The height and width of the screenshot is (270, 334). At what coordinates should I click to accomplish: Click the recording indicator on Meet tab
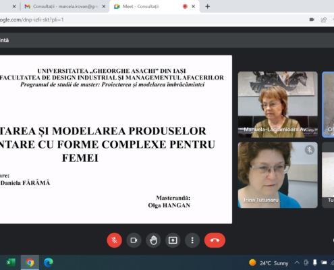pos(185,7)
